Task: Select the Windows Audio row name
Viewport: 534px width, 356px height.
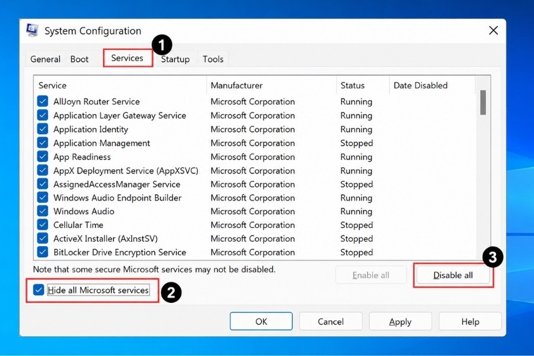Action: 84,211
